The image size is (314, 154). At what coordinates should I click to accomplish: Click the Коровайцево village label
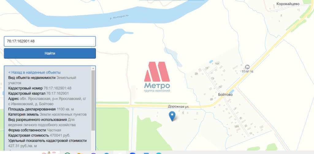click(x=288, y=4)
